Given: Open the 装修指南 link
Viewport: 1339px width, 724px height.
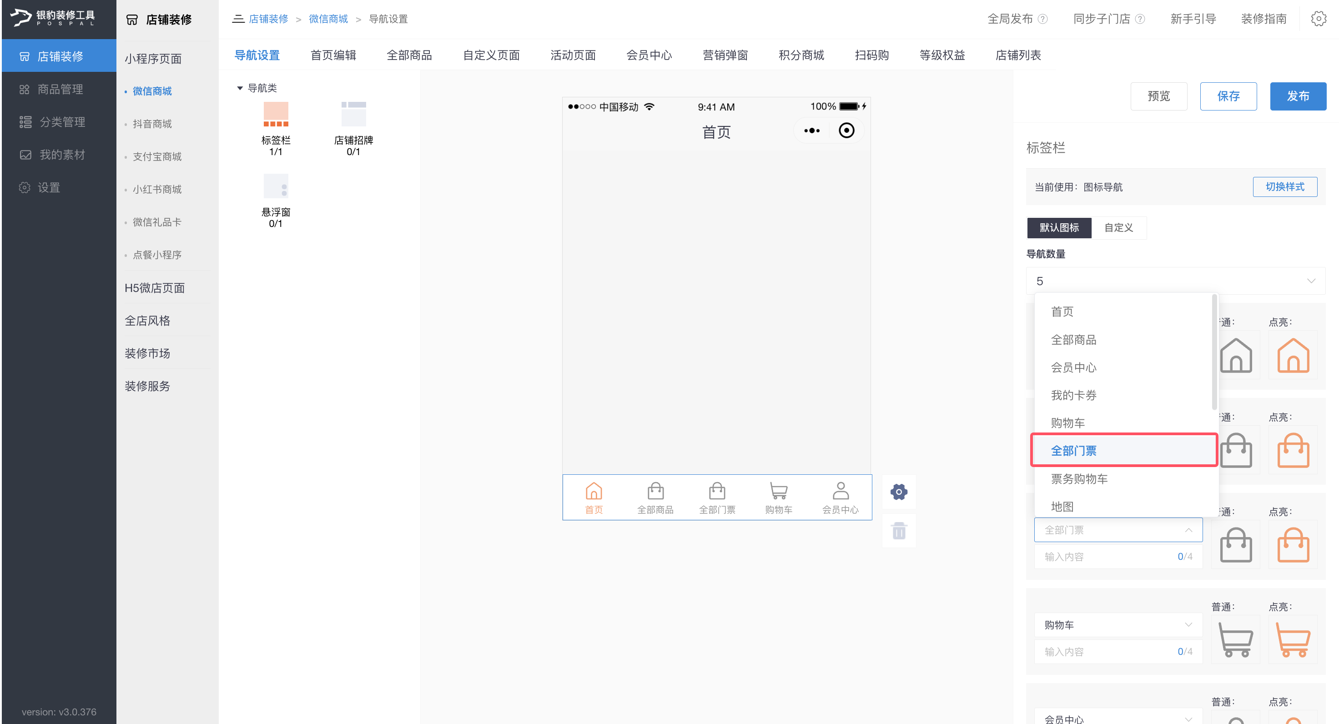Looking at the screenshot, I should (x=1263, y=19).
